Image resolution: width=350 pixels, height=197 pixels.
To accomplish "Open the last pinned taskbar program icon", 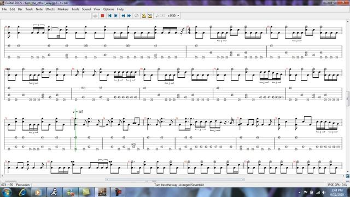I will 118,192.
